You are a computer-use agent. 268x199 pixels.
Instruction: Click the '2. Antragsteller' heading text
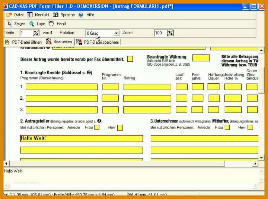click(x=35, y=121)
